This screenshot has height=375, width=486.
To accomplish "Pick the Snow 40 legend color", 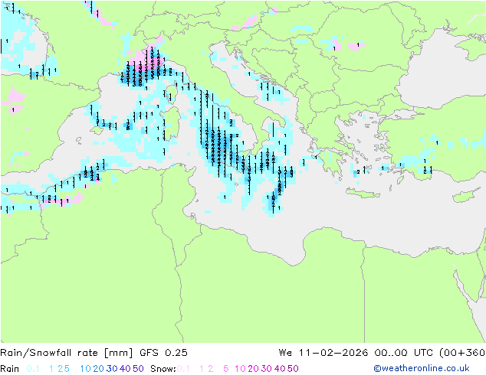I will [x=280, y=369].
